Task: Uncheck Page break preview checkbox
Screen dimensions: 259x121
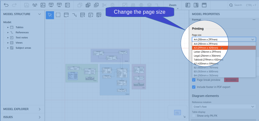Action: [x=194, y=80]
